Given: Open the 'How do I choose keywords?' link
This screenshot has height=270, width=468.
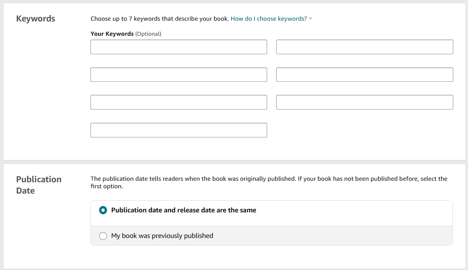Looking at the screenshot, I should pyautogui.click(x=269, y=18).
